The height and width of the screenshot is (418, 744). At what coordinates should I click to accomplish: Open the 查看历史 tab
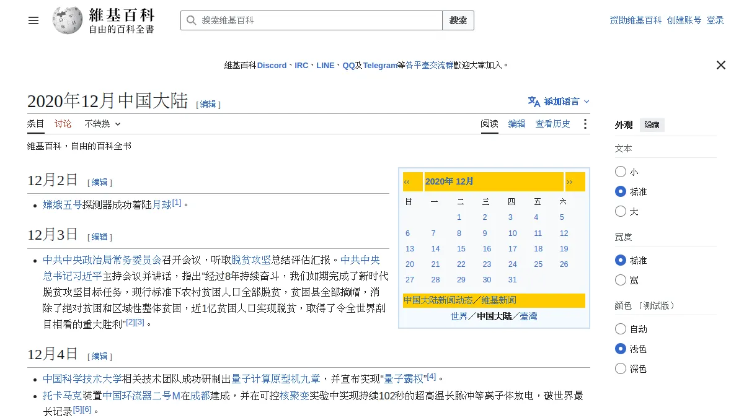click(552, 124)
